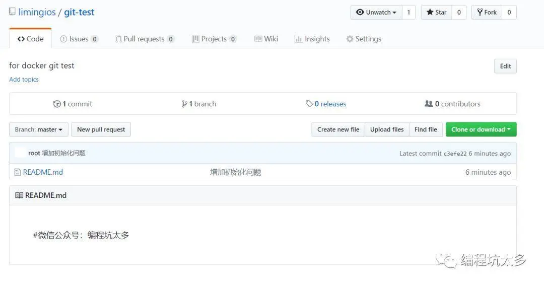544x284 pixels.
Task: Click the root author name
Action: (x=34, y=153)
